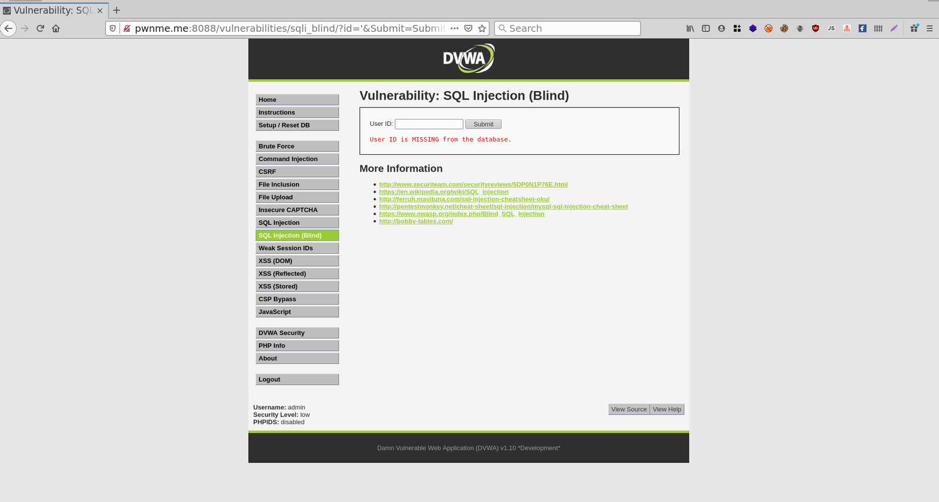Open the Firefox hamburger menu

pyautogui.click(x=930, y=28)
